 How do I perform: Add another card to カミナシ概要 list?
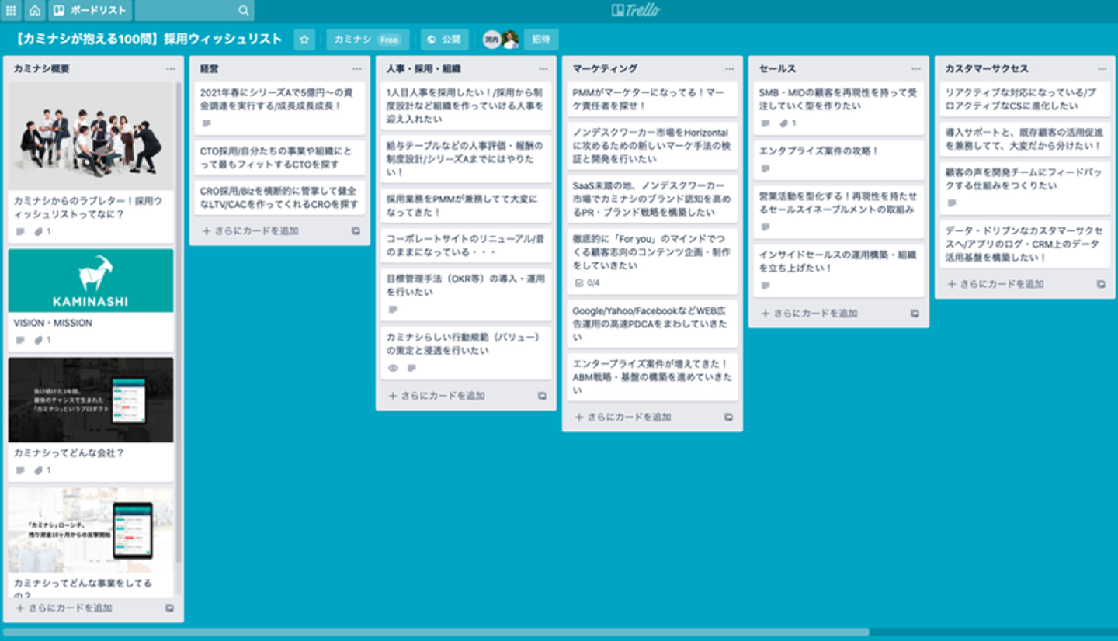[x=65, y=608]
